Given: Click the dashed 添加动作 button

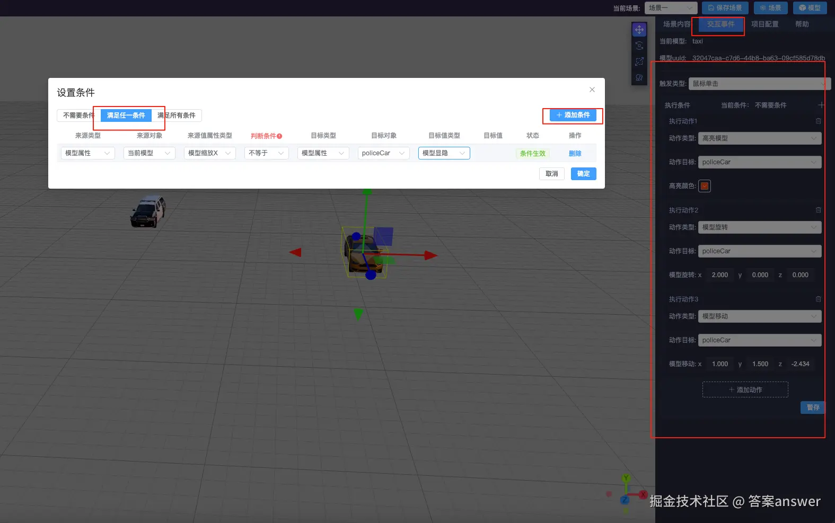Looking at the screenshot, I should [x=745, y=389].
